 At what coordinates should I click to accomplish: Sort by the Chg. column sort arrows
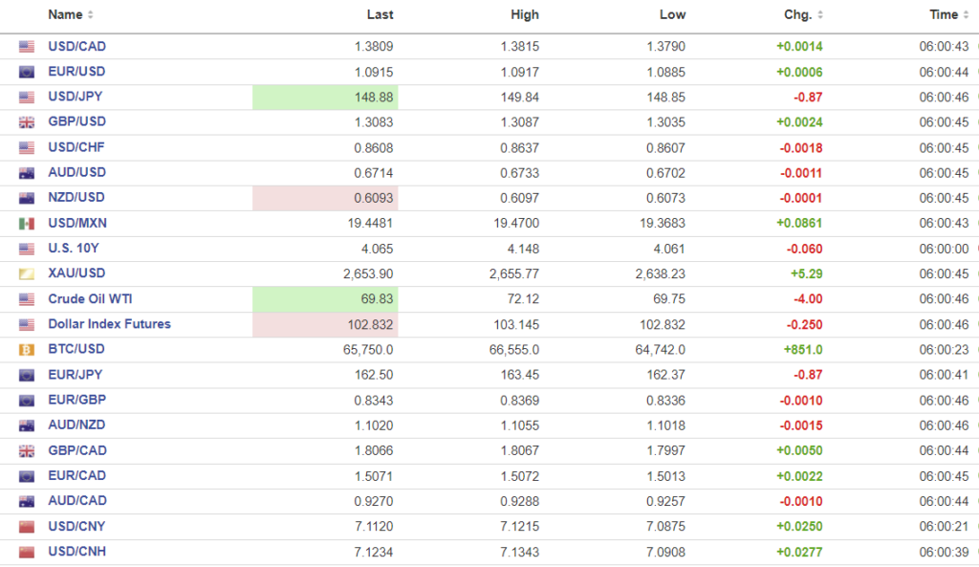820,15
